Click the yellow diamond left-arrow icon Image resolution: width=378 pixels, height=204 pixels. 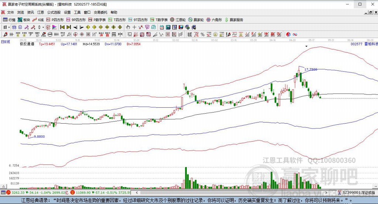click(x=88, y=27)
